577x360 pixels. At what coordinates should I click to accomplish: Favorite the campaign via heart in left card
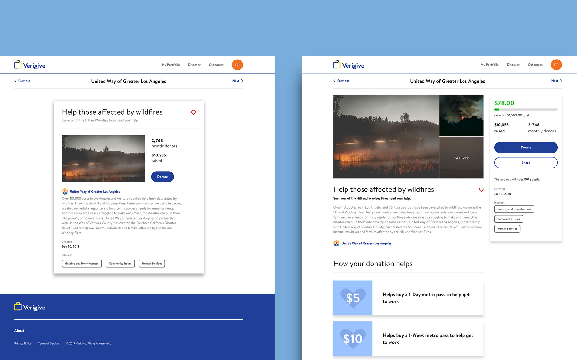pos(193,112)
